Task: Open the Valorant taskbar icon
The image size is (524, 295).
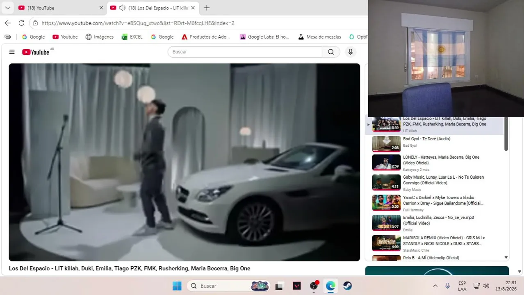Action: pyautogui.click(x=296, y=286)
